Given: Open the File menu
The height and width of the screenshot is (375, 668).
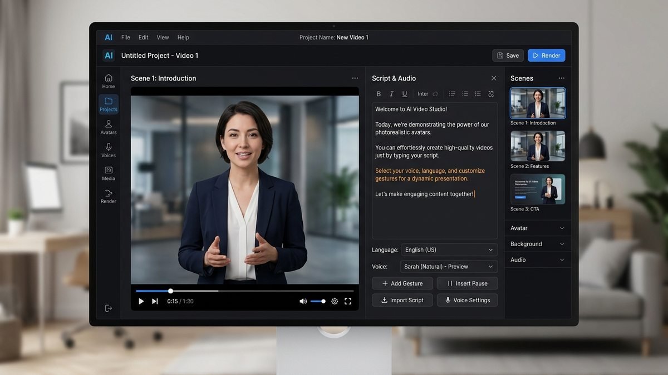Looking at the screenshot, I should pos(126,37).
